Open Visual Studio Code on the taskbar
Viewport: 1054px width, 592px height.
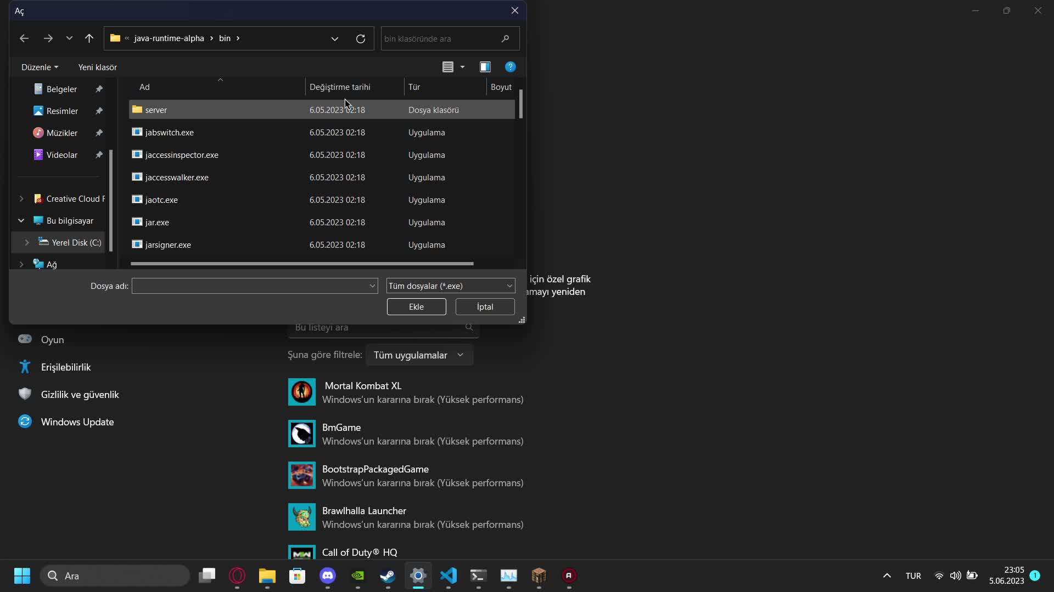coord(448,576)
